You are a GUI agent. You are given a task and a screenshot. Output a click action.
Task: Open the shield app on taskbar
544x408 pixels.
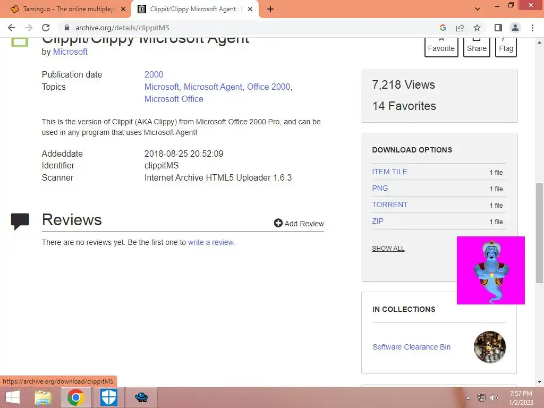(x=109, y=397)
